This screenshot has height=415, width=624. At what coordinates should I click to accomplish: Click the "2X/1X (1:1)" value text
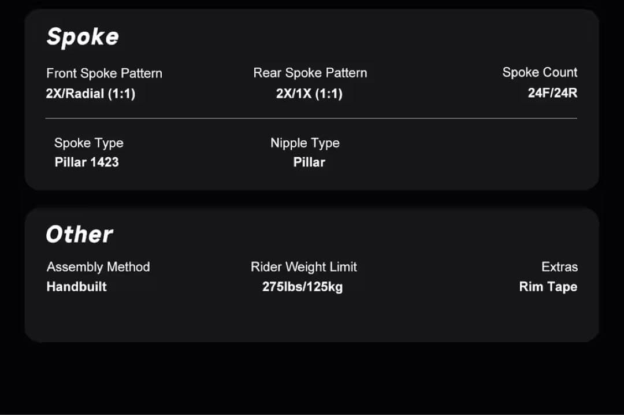(309, 94)
